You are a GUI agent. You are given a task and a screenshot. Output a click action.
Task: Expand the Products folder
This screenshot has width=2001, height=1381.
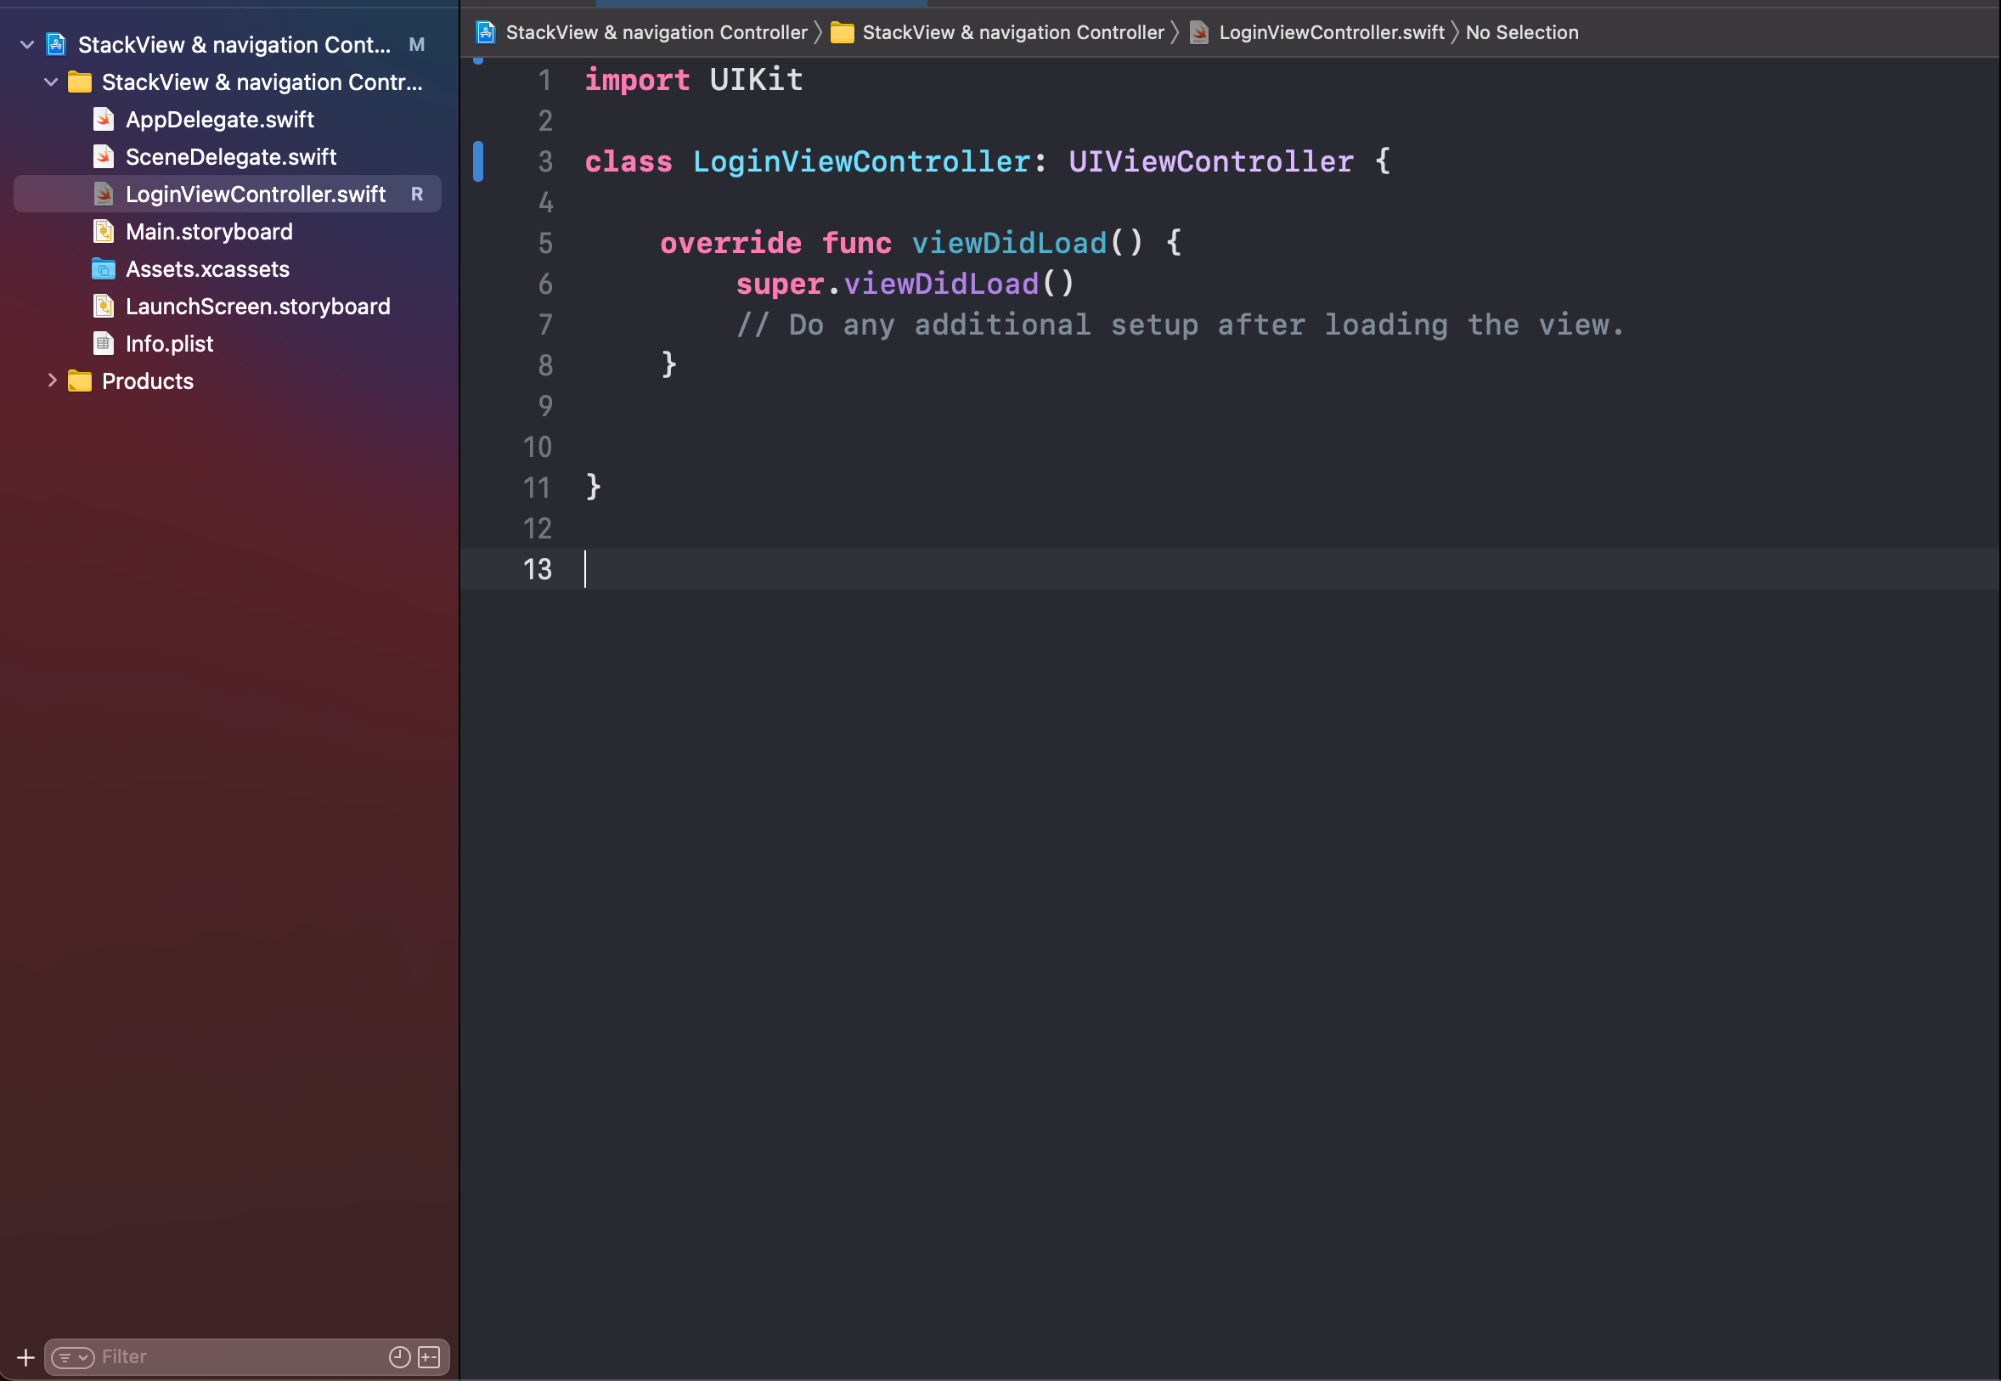(x=52, y=380)
